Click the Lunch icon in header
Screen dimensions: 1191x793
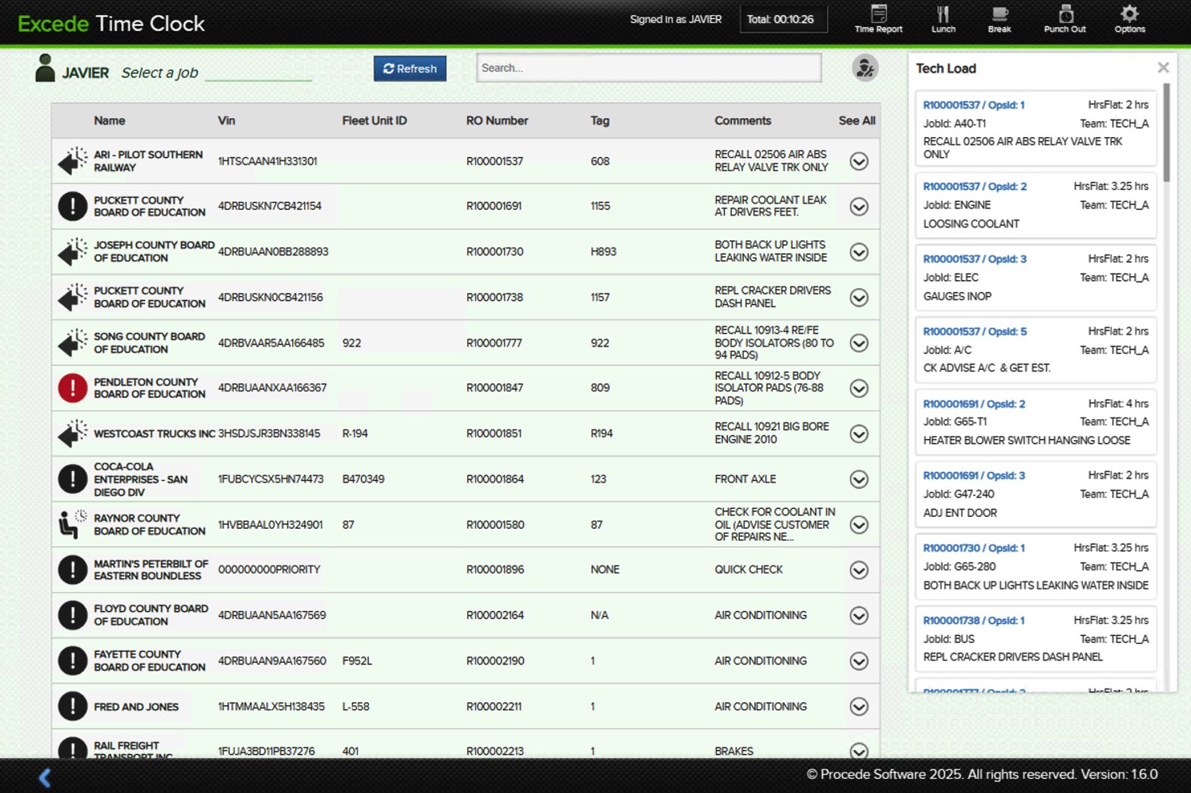(943, 19)
